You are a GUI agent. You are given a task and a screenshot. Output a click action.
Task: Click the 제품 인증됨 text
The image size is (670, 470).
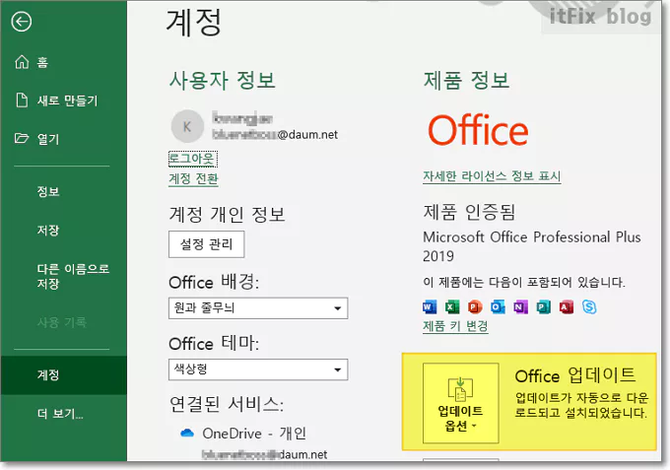[x=469, y=212]
